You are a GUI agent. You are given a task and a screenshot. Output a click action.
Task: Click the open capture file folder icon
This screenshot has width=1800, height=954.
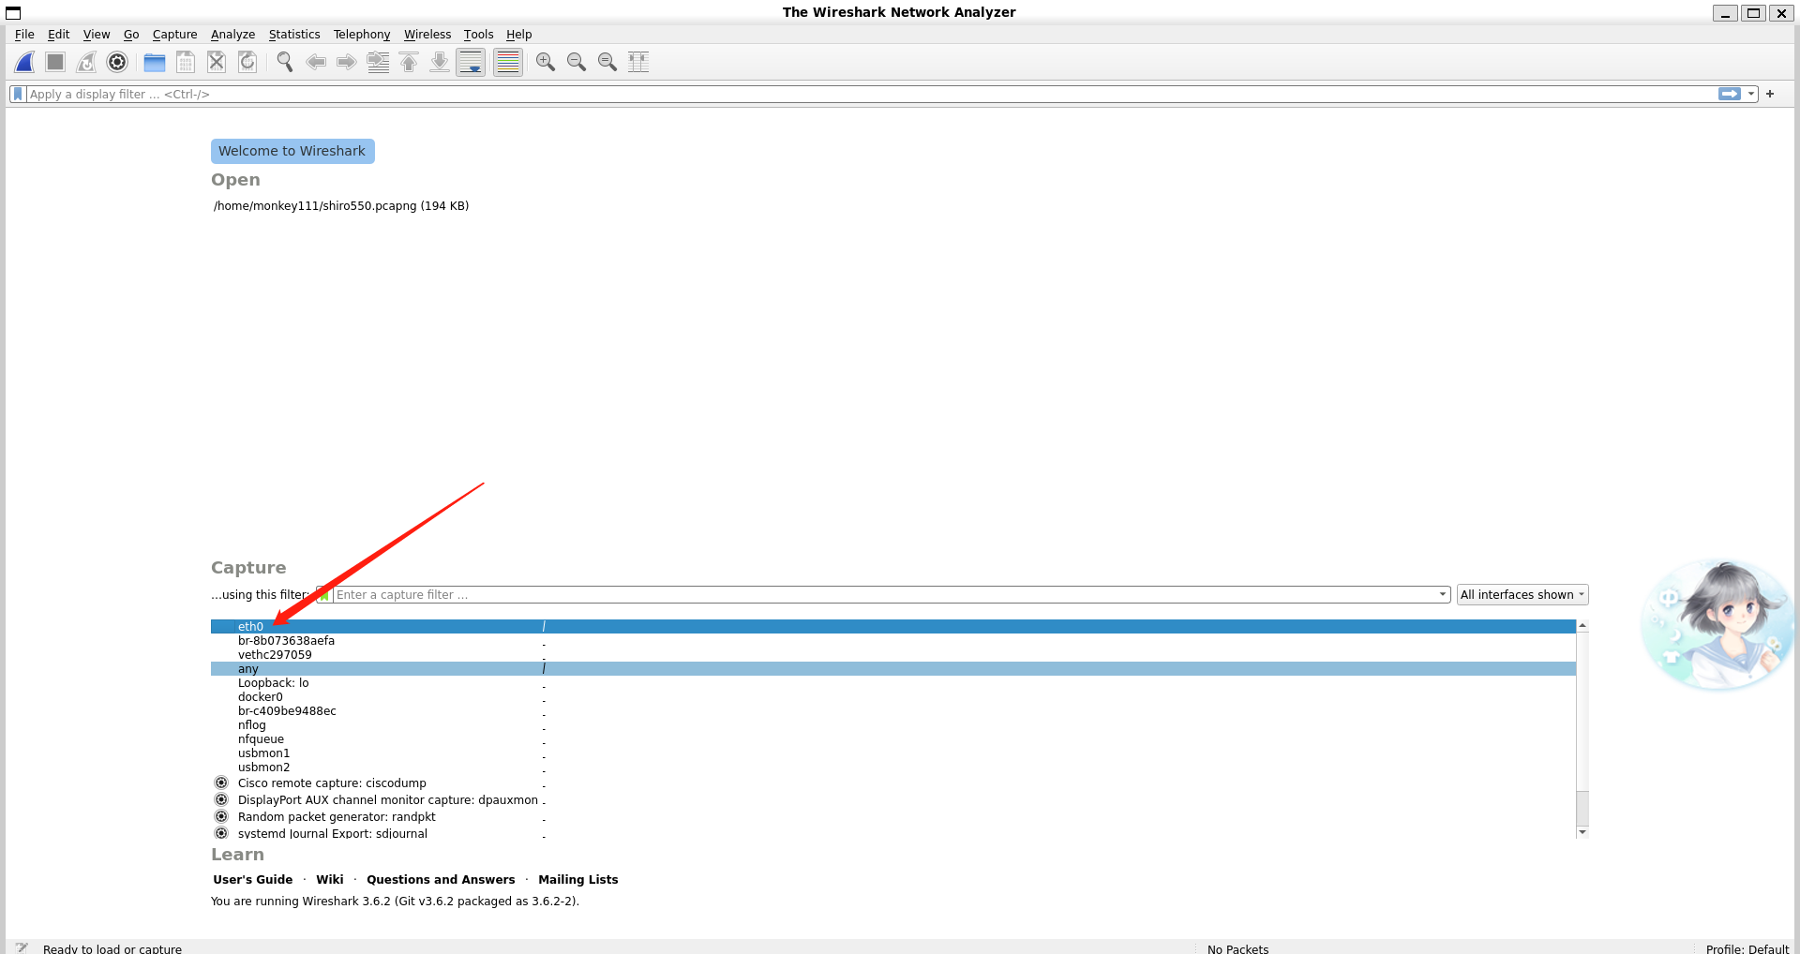pyautogui.click(x=155, y=62)
